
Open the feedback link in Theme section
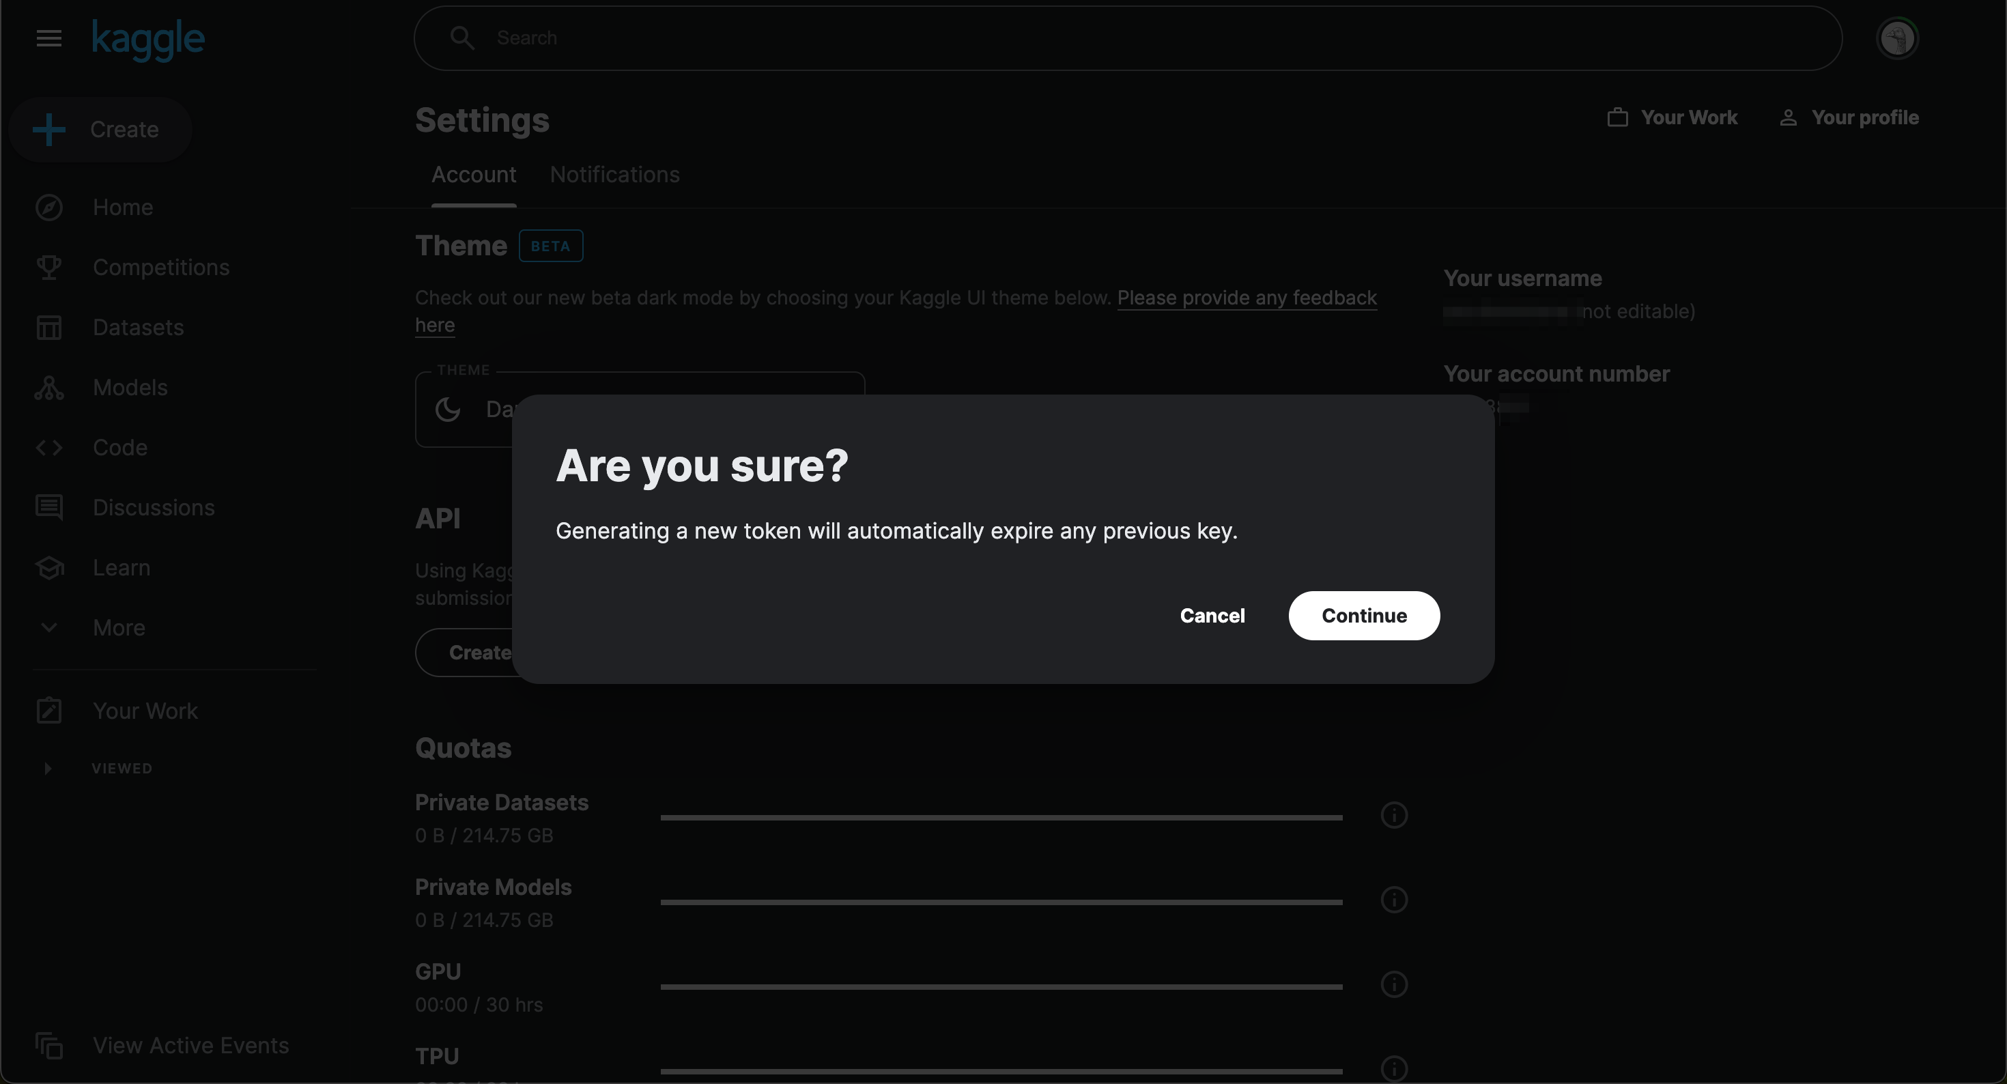(x=1247, y=298)
